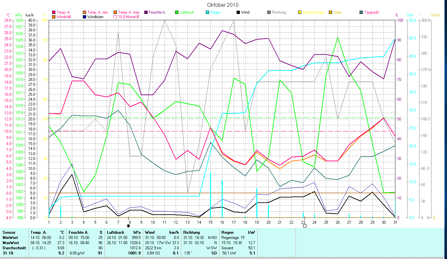Viewport: 447px width, 259px height.
Task: Click the hPa axis unit label
Action: point(19,15)
